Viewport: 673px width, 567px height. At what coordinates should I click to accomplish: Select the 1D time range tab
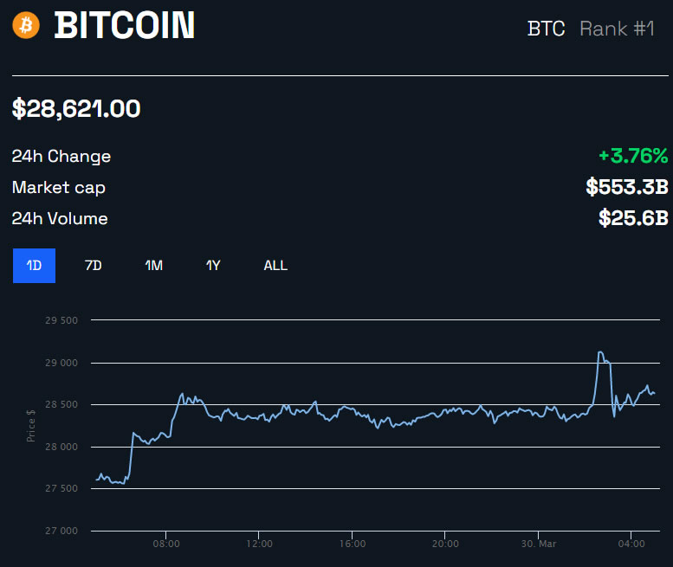[x=34, y=266]
